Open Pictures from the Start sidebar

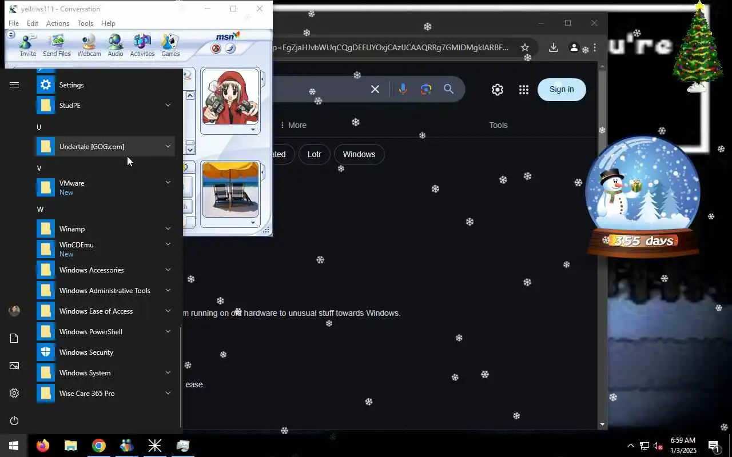(x=14, y=366)
